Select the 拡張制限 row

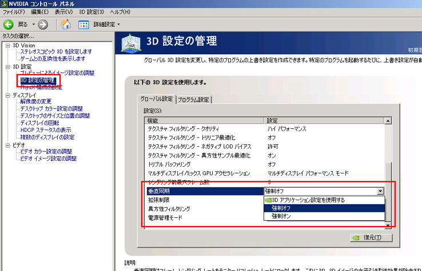coord(205,200)
